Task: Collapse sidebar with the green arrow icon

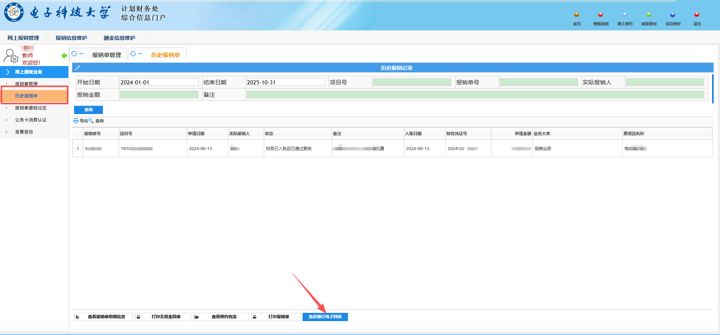Action: coord(64,56)
